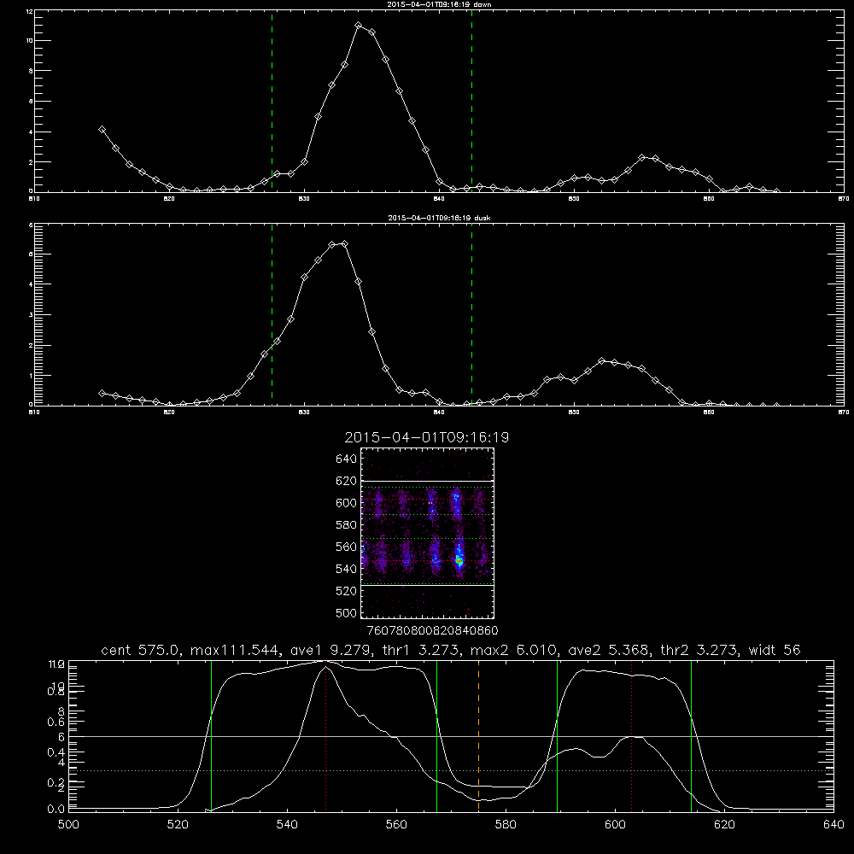Click the left green dashed line in dawn plot
The image size is (854, 854).
[272, 102]
